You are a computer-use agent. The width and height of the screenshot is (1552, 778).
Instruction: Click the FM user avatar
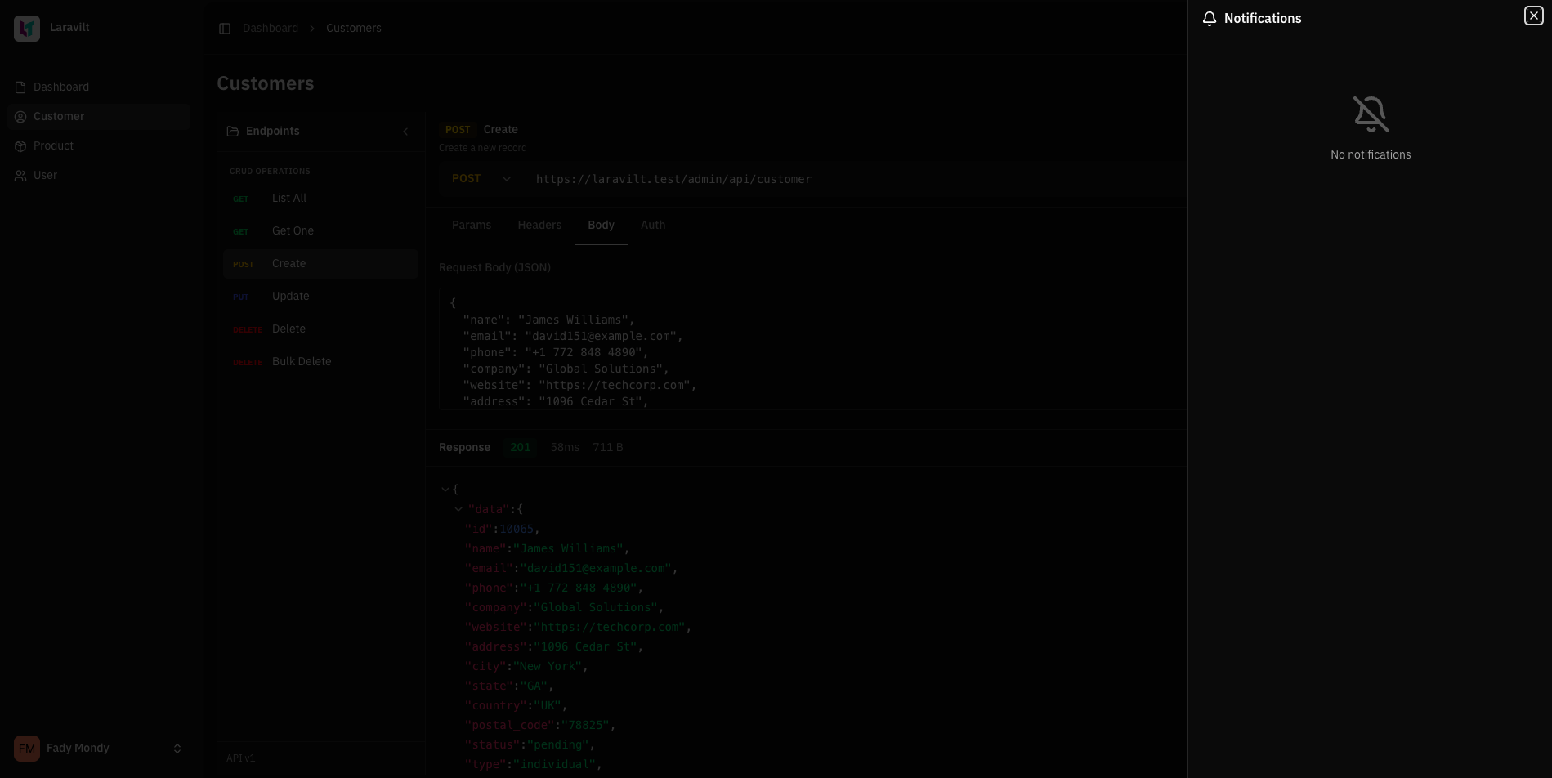coord(27,749)
